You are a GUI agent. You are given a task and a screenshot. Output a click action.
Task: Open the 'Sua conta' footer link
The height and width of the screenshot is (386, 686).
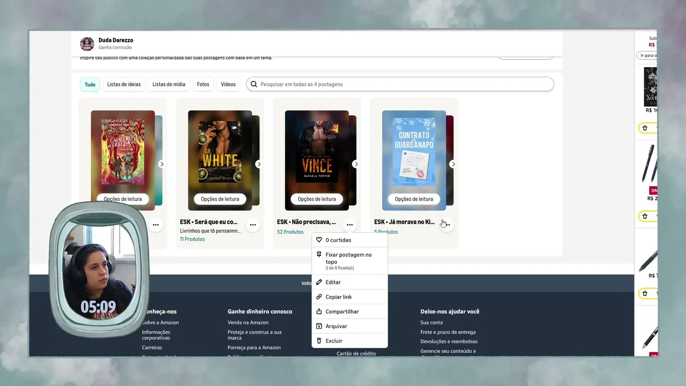pyautogui.click(x=432, y=323)
